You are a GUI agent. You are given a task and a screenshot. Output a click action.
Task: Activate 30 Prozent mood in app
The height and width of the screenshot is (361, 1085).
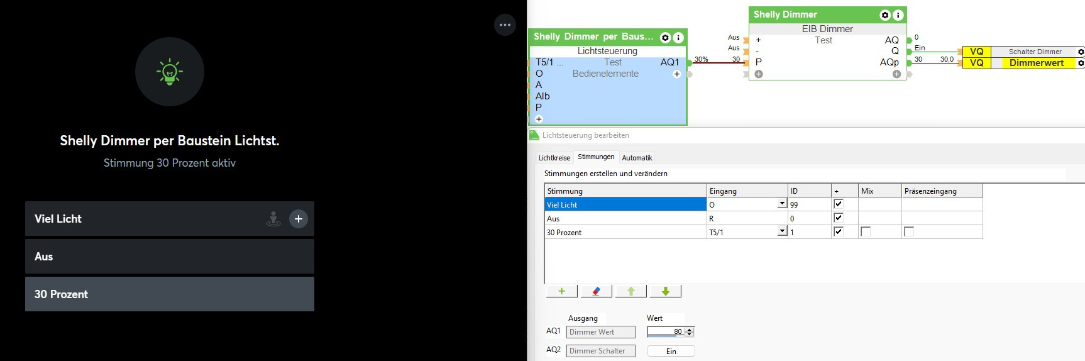170,294
